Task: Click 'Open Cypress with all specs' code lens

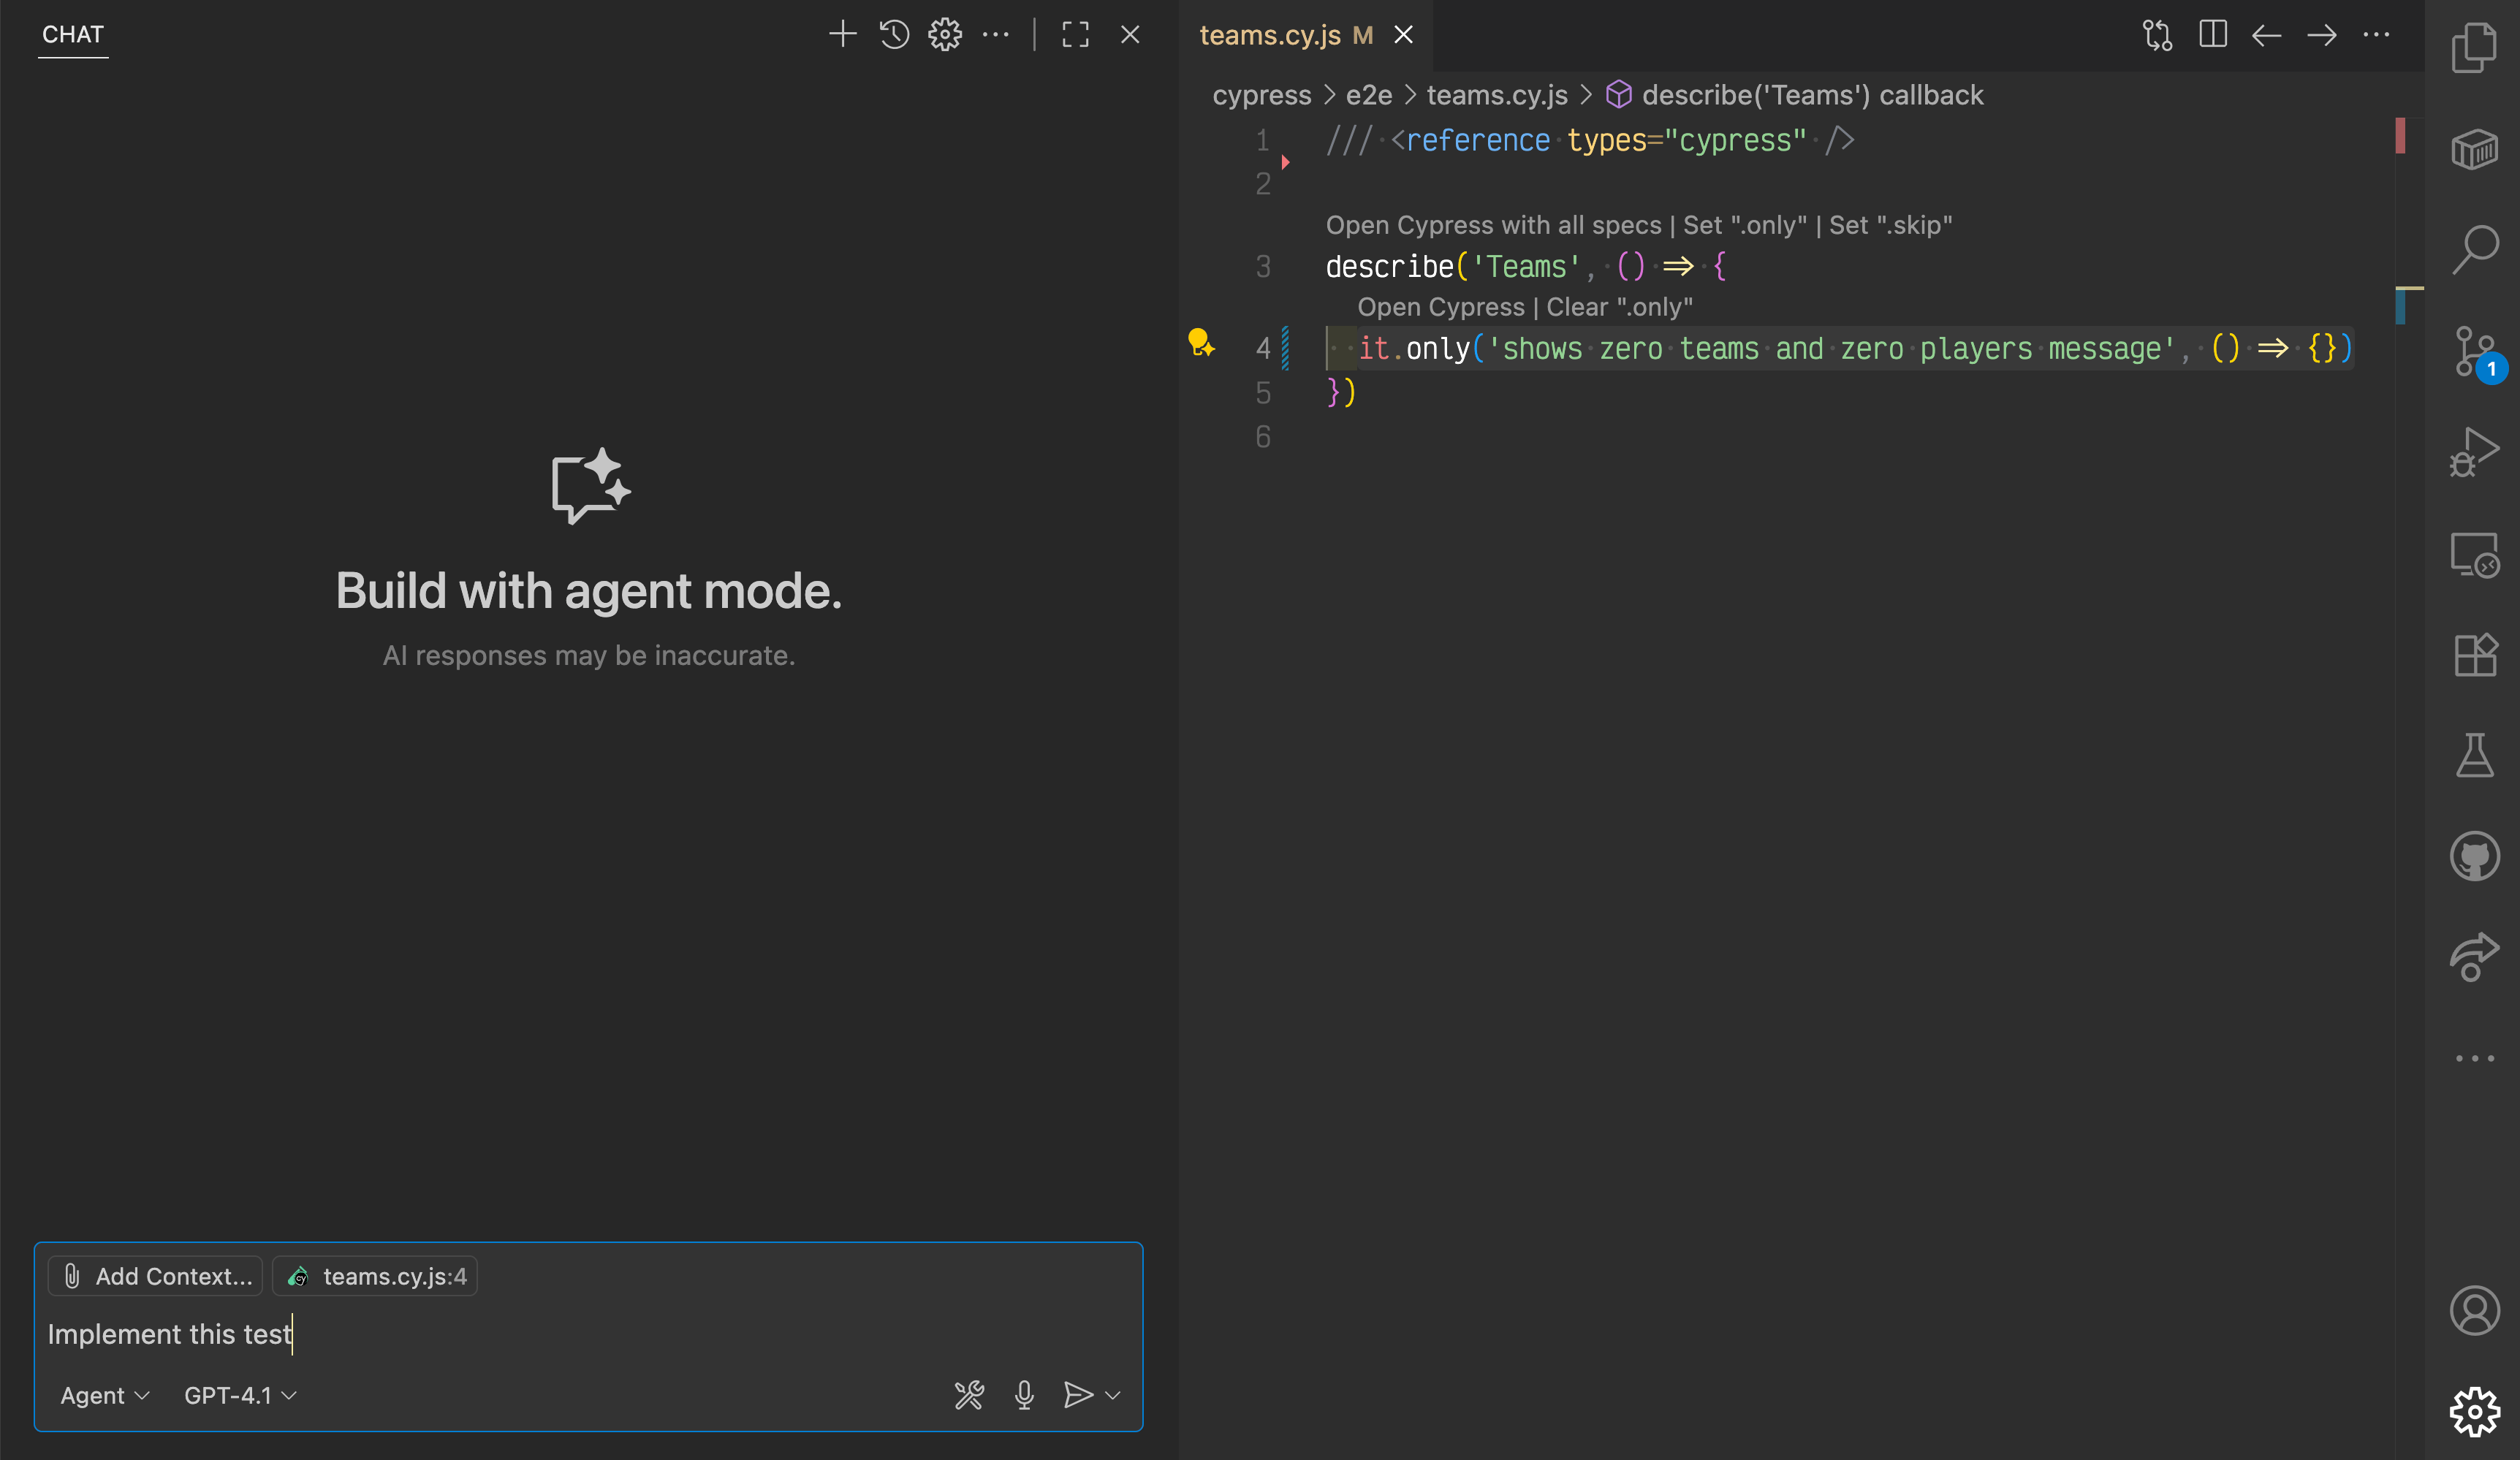Action: point(1493,225)
